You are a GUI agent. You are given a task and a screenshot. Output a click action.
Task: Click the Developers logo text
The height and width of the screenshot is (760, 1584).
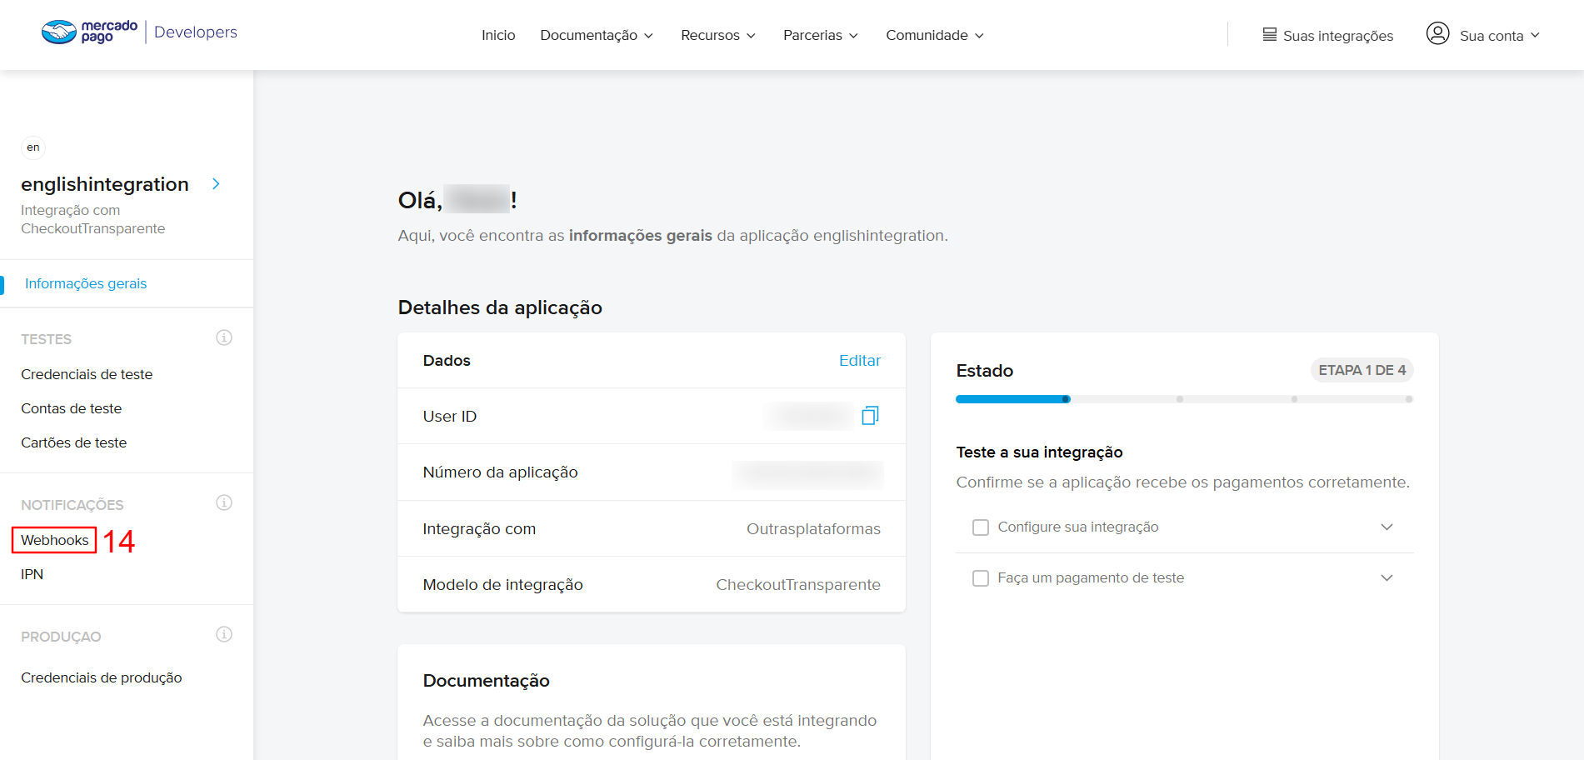[x=196, y=32]
